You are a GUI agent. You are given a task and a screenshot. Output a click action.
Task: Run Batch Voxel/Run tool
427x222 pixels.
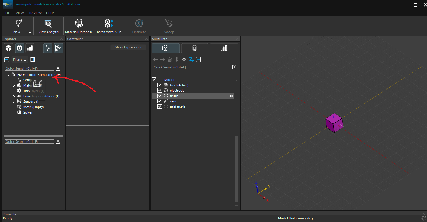(109, 26)
